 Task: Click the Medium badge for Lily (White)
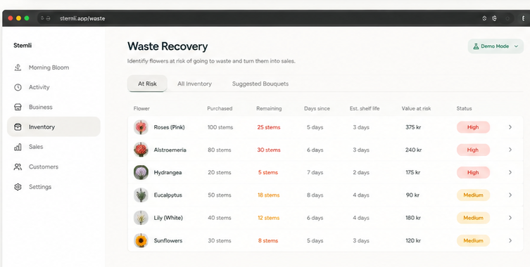click(473, 218)
